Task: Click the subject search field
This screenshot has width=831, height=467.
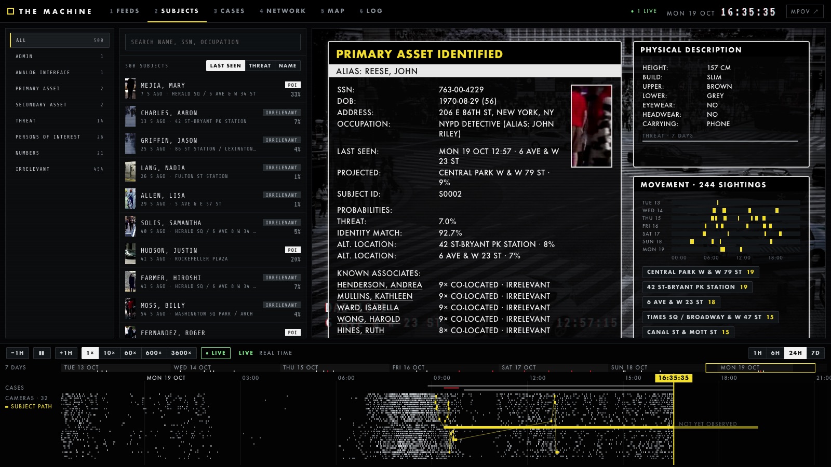Action: [213, 42]
